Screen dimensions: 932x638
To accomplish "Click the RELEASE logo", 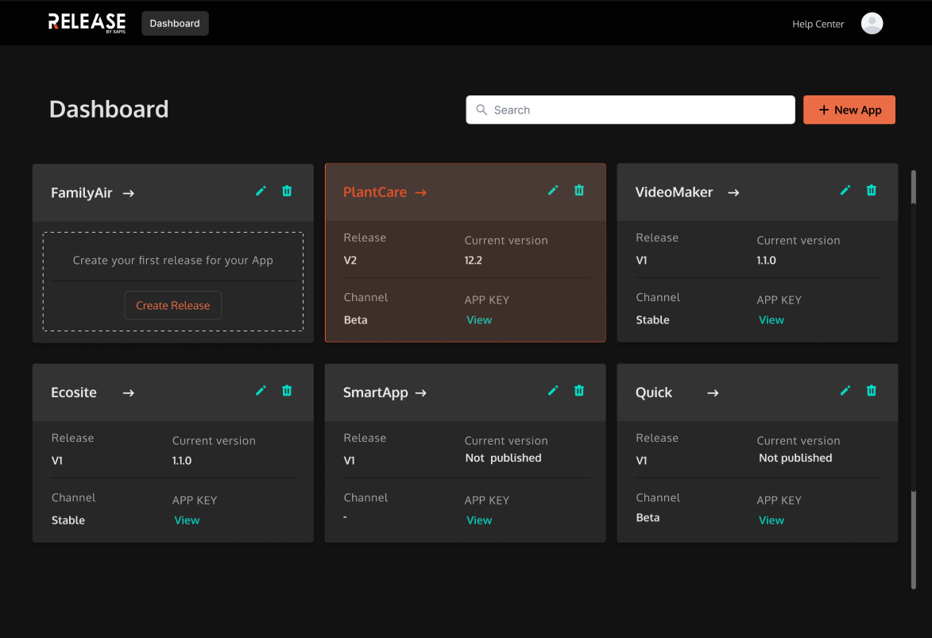I will pyautogui.click(x=87, y=22).
